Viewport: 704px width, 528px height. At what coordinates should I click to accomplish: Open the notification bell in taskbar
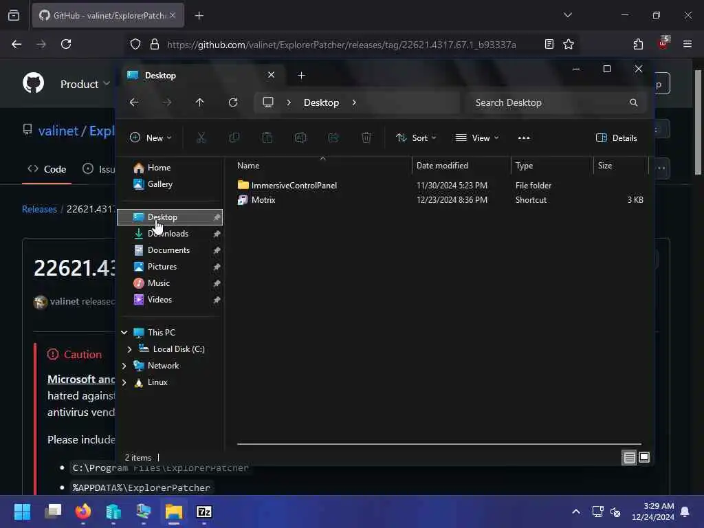(x=685, y=511)
